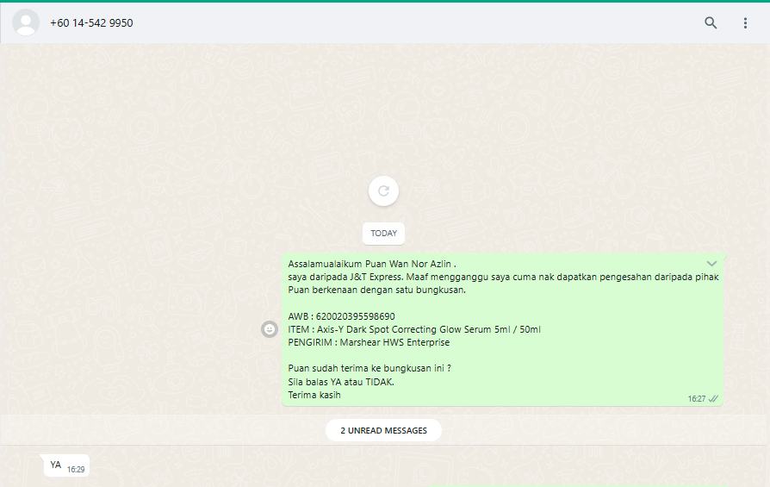770x487 pixels.
Task: Click the 'Puan sudah terima ke bungkusan ini' question
Action: (x=369, y=368)
